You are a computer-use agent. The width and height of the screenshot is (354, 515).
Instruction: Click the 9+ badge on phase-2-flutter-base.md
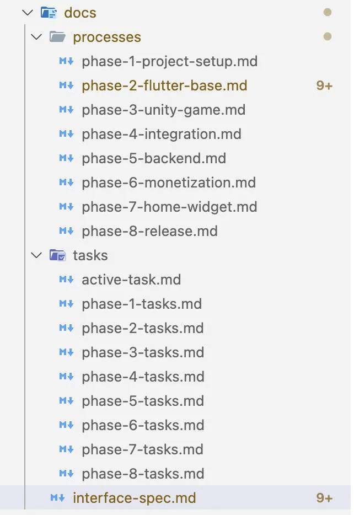pos(324,85)
